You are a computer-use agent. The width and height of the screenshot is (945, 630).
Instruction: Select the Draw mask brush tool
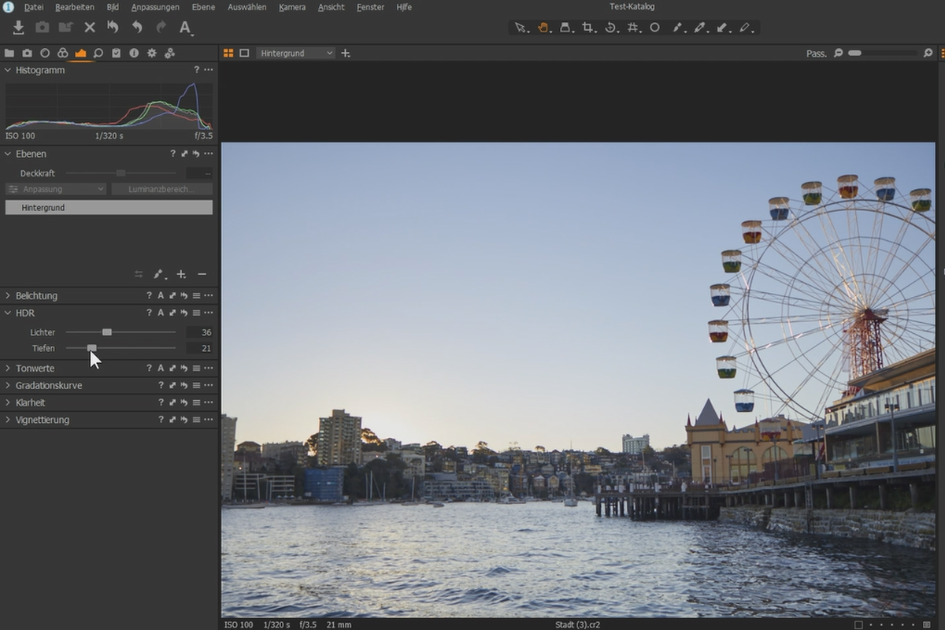(x=677, y=28)
